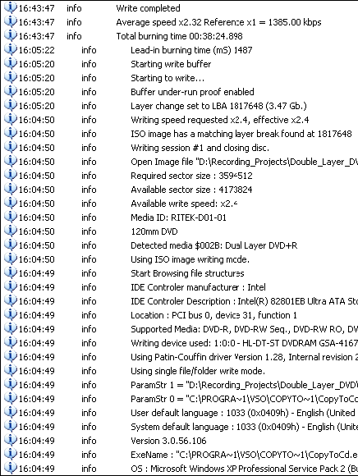Click the info icon next to Total burning time
This screenshot has width=358, height=476.
coord(11,35)
